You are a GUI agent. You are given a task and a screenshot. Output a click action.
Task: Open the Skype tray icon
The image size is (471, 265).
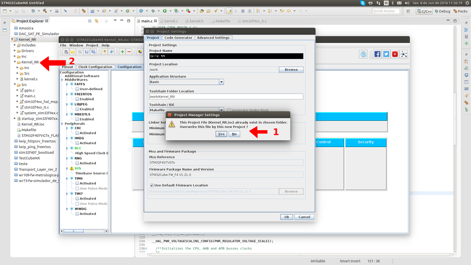click(363, 3)
